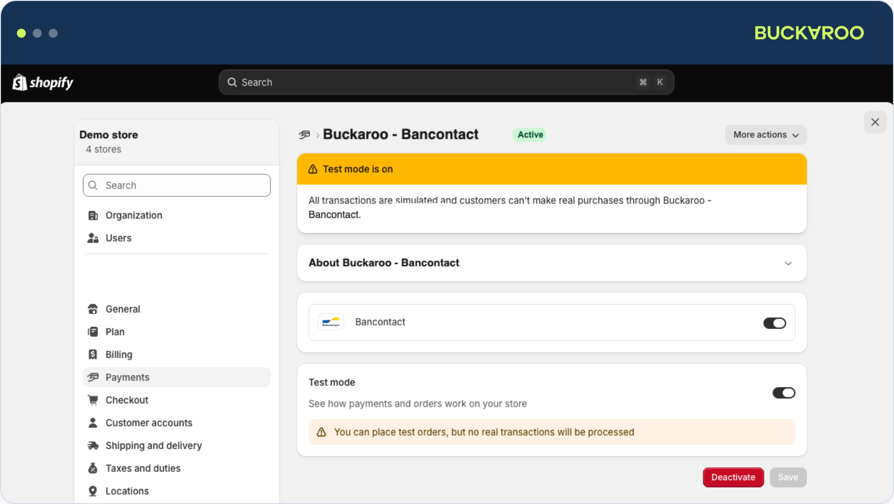Click the Bancontact logo thumbnail
Viewport: 894px width, 504px height.
331,322
